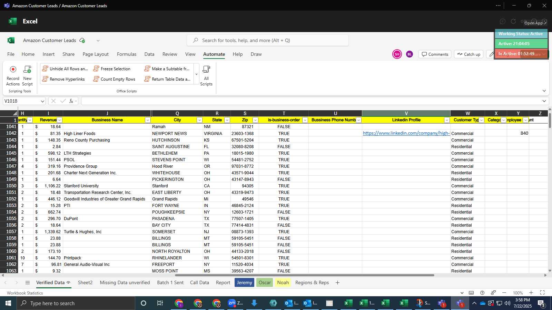
Task: Open the SH user presence avatar
Action: 397,54
